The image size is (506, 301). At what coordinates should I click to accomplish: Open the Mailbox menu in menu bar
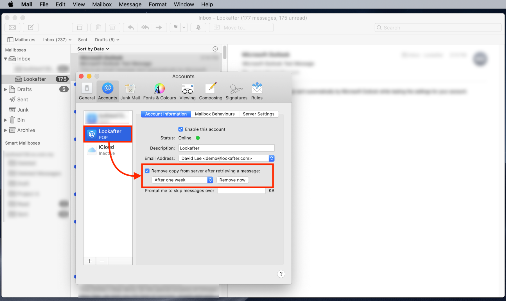102,5
